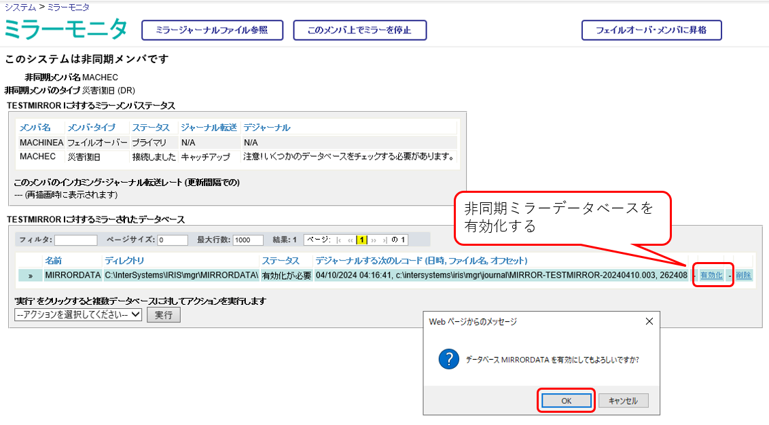Go to first page pager icon
The width and height of the screenshot is (769, 425).
click(x=340, y=240)
